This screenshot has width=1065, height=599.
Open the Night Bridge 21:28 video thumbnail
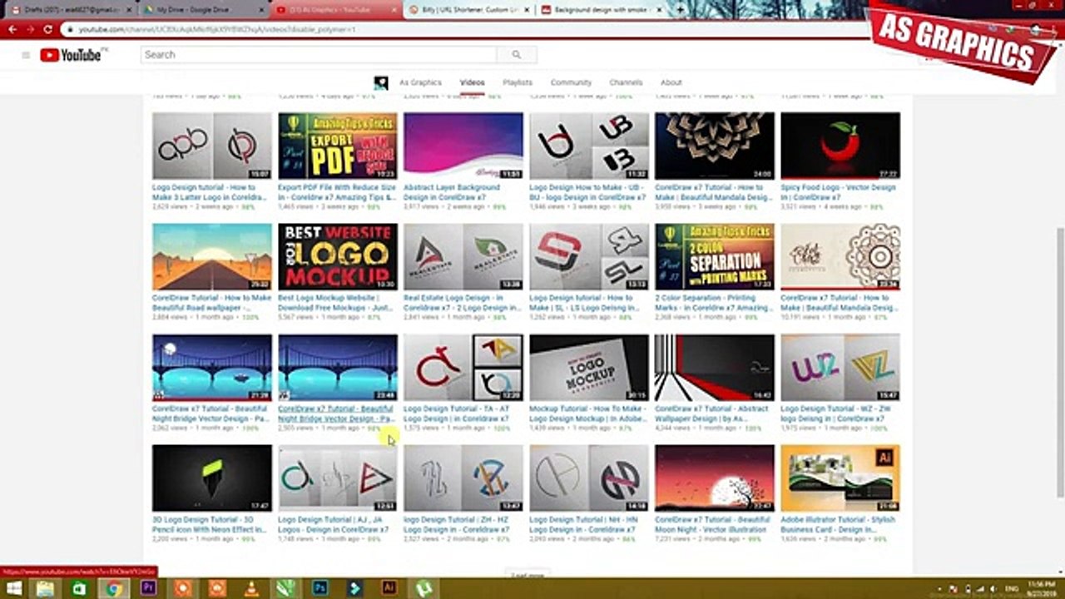point(212,368)
